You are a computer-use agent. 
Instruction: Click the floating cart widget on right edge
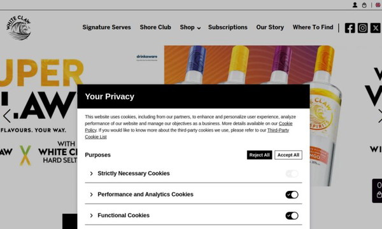(377, 191)
